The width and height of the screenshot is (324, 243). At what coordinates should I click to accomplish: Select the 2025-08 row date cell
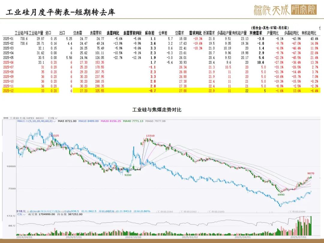(8, 72)
